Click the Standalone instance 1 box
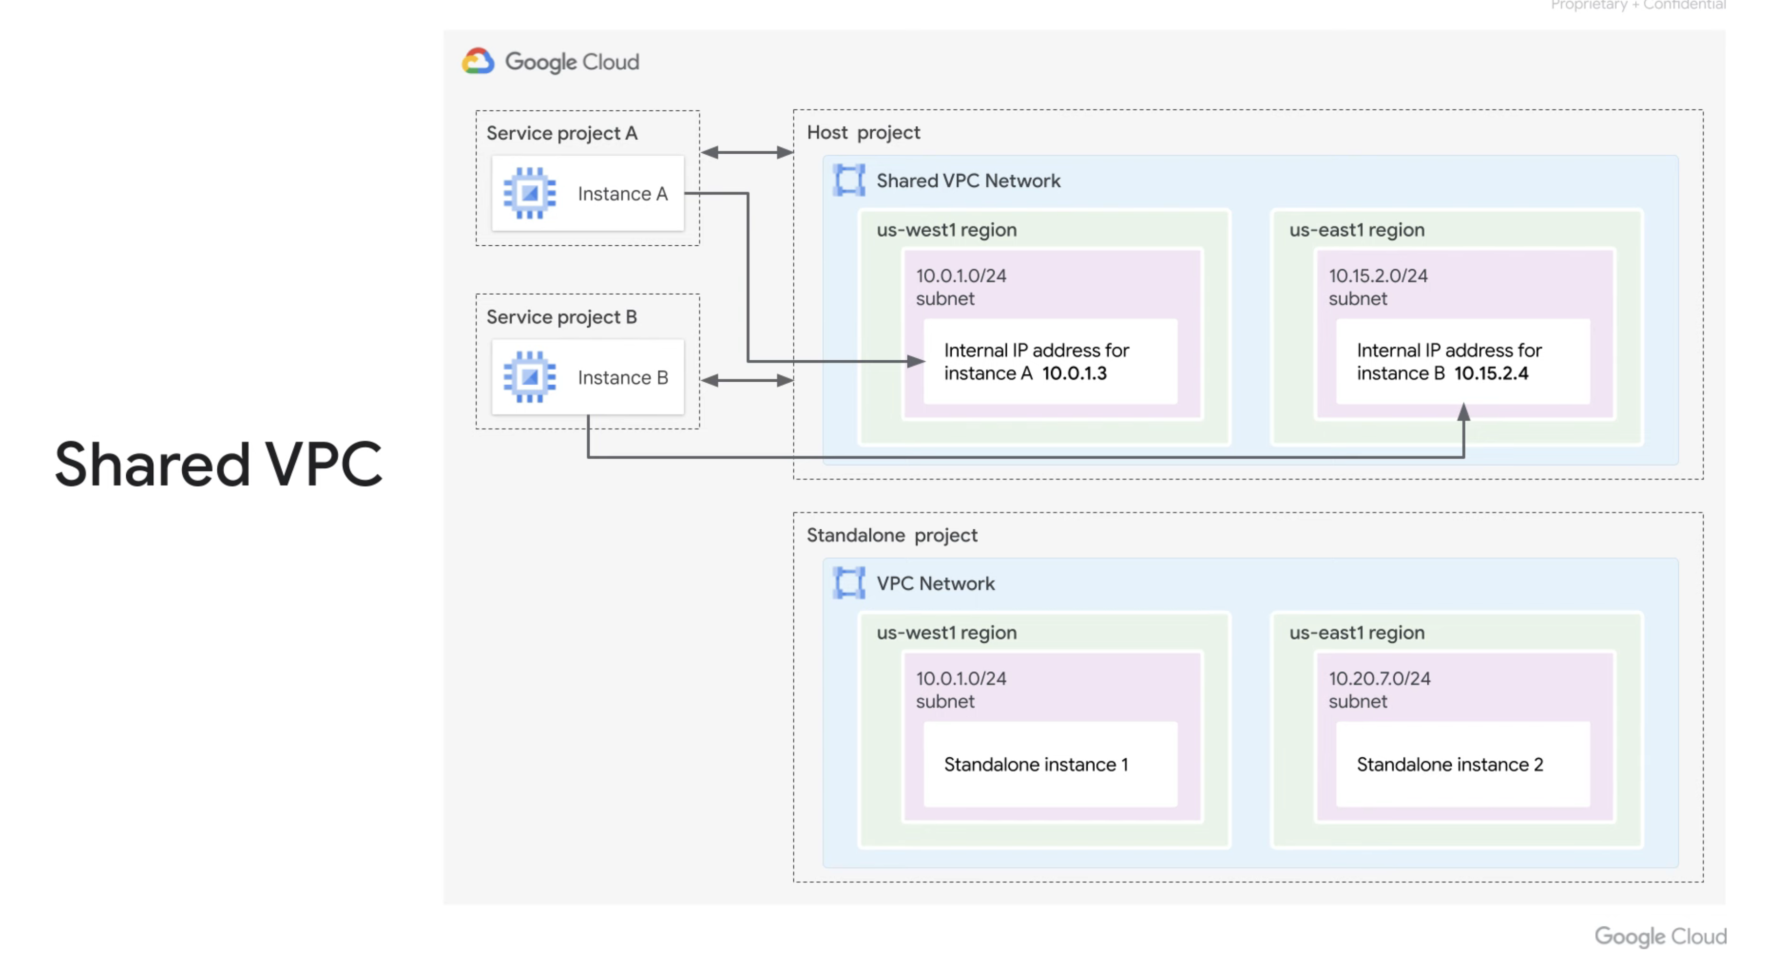 (1049, 764)
